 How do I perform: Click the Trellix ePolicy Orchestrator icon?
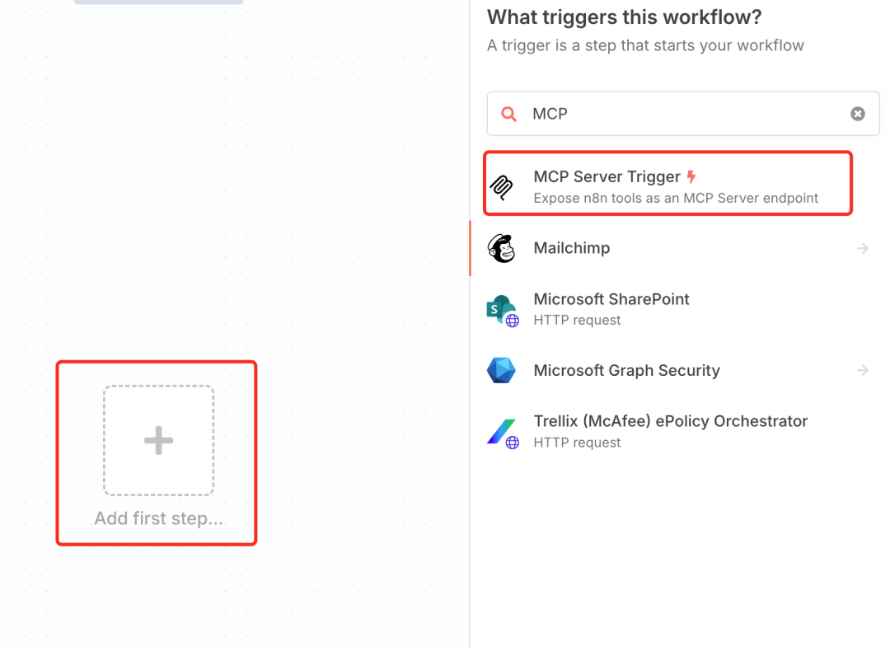(503, 433)
